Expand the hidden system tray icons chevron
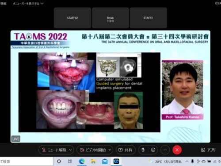The width and height of the screenshot is (221, 166). pyautogui.click(x=187, y=162)
